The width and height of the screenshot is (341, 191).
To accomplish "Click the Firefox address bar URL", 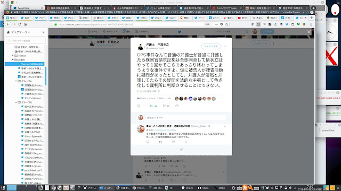I will 96,24.
